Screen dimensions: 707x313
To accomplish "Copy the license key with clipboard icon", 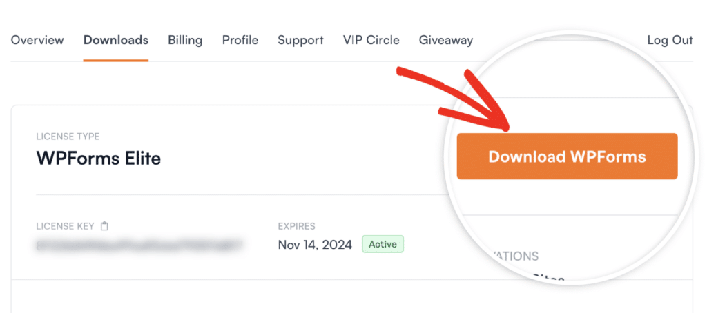I will tap(105, 226).
